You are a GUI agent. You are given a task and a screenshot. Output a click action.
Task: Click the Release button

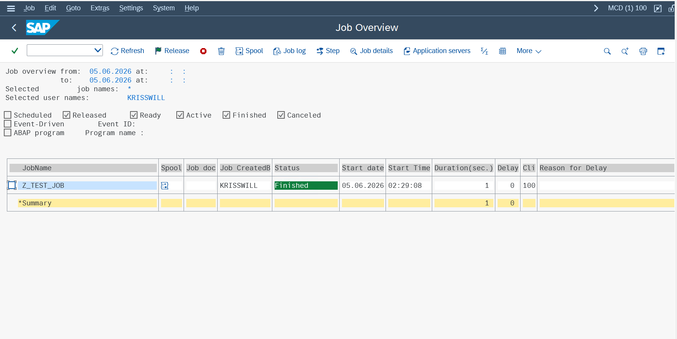(172, 51)
